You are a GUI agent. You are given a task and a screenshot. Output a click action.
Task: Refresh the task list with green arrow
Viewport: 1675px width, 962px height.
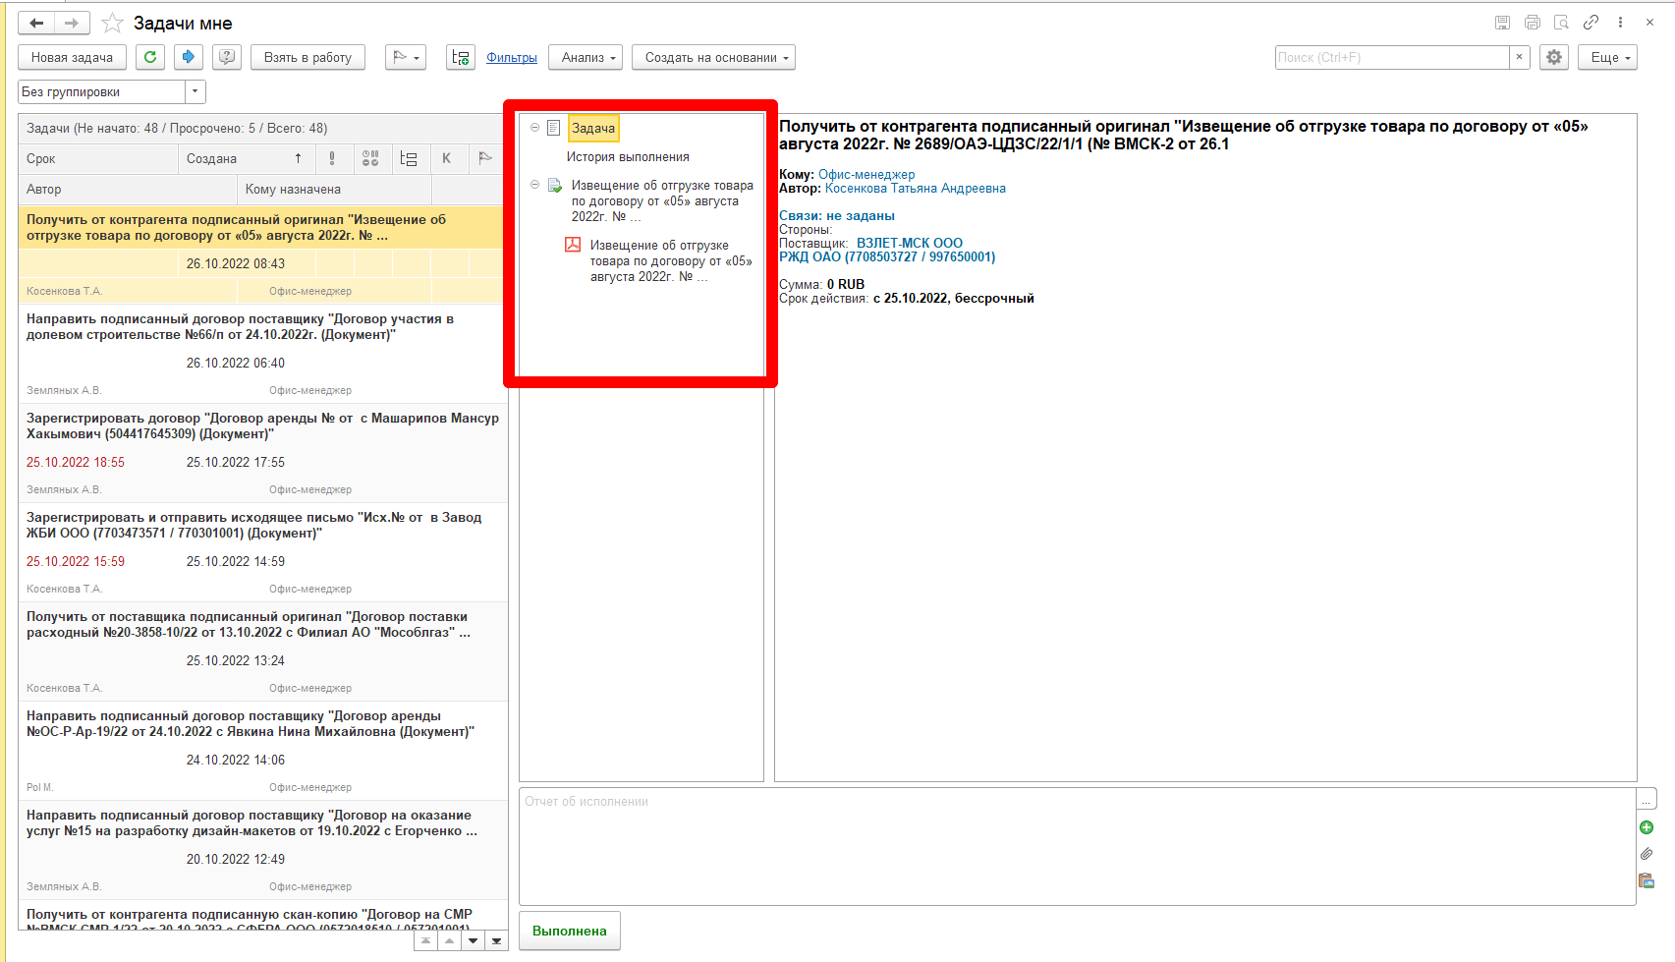[150, 57]
